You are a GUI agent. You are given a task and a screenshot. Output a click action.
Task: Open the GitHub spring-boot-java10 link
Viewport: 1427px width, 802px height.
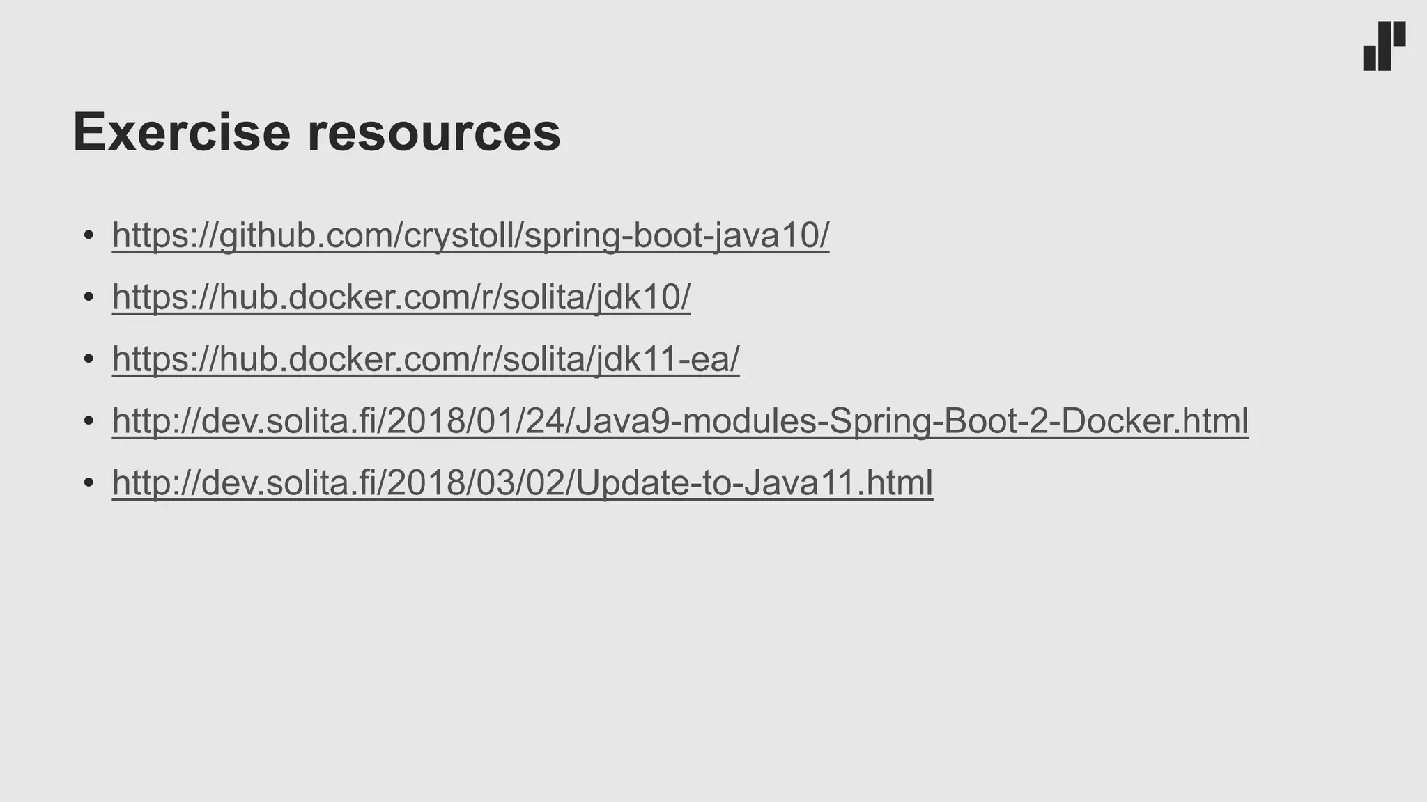[470, 235]
